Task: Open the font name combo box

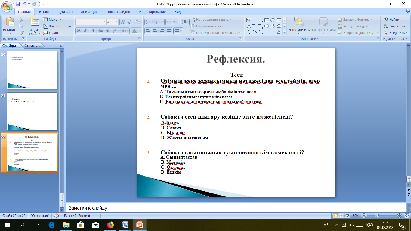Action: [x=91, y=22]
